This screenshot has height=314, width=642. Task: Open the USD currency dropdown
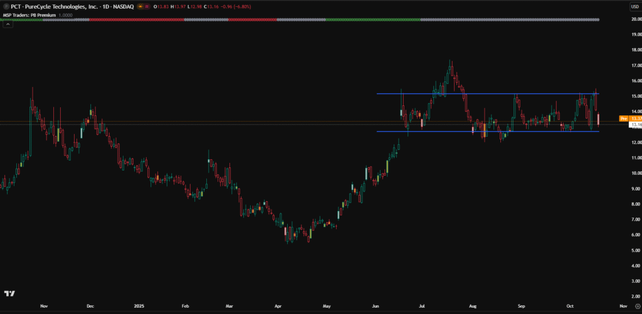pyautogui.click(x=634, y=6)
